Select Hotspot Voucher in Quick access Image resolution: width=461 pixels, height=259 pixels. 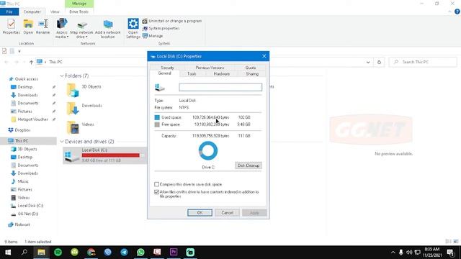pyautogui.click(x=30, y=119)
